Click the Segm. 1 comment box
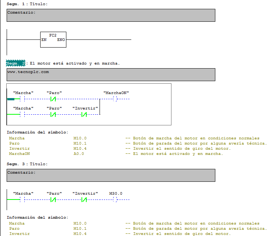The height and width of the screenshot is (236, 271). (111, 15)
